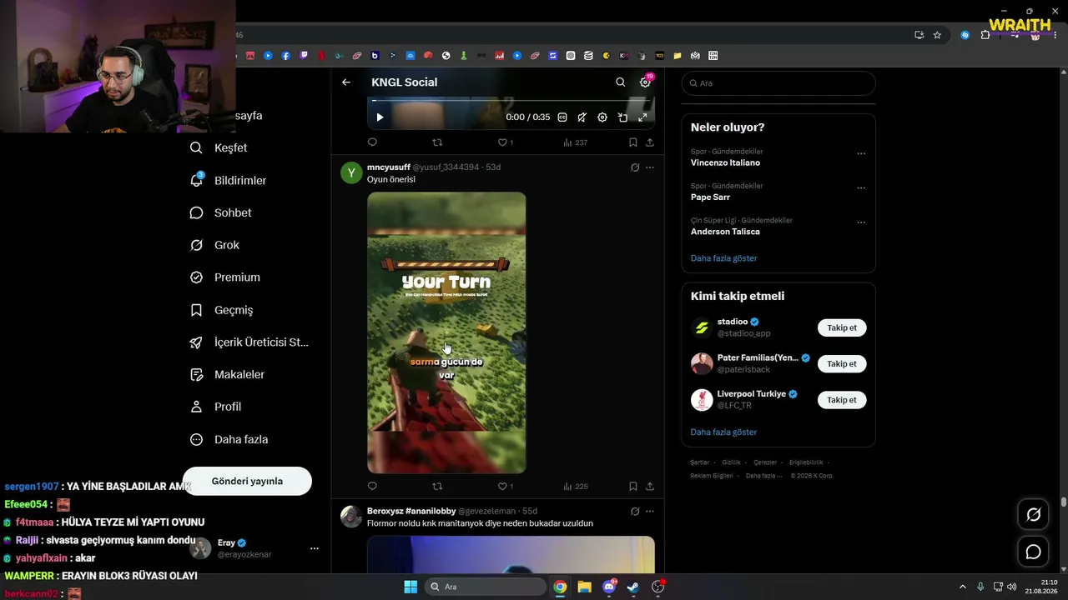Open the 'Your Turn' game video thumbnail
The width and height of the screenshot is (1068, 600).
(x=446, y=332)
